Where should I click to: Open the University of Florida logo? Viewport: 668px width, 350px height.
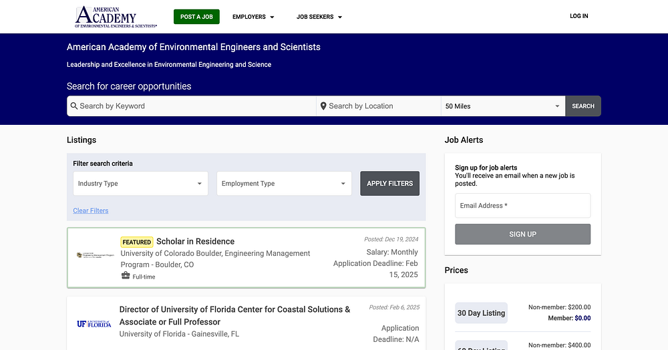[x=94, y=324]
